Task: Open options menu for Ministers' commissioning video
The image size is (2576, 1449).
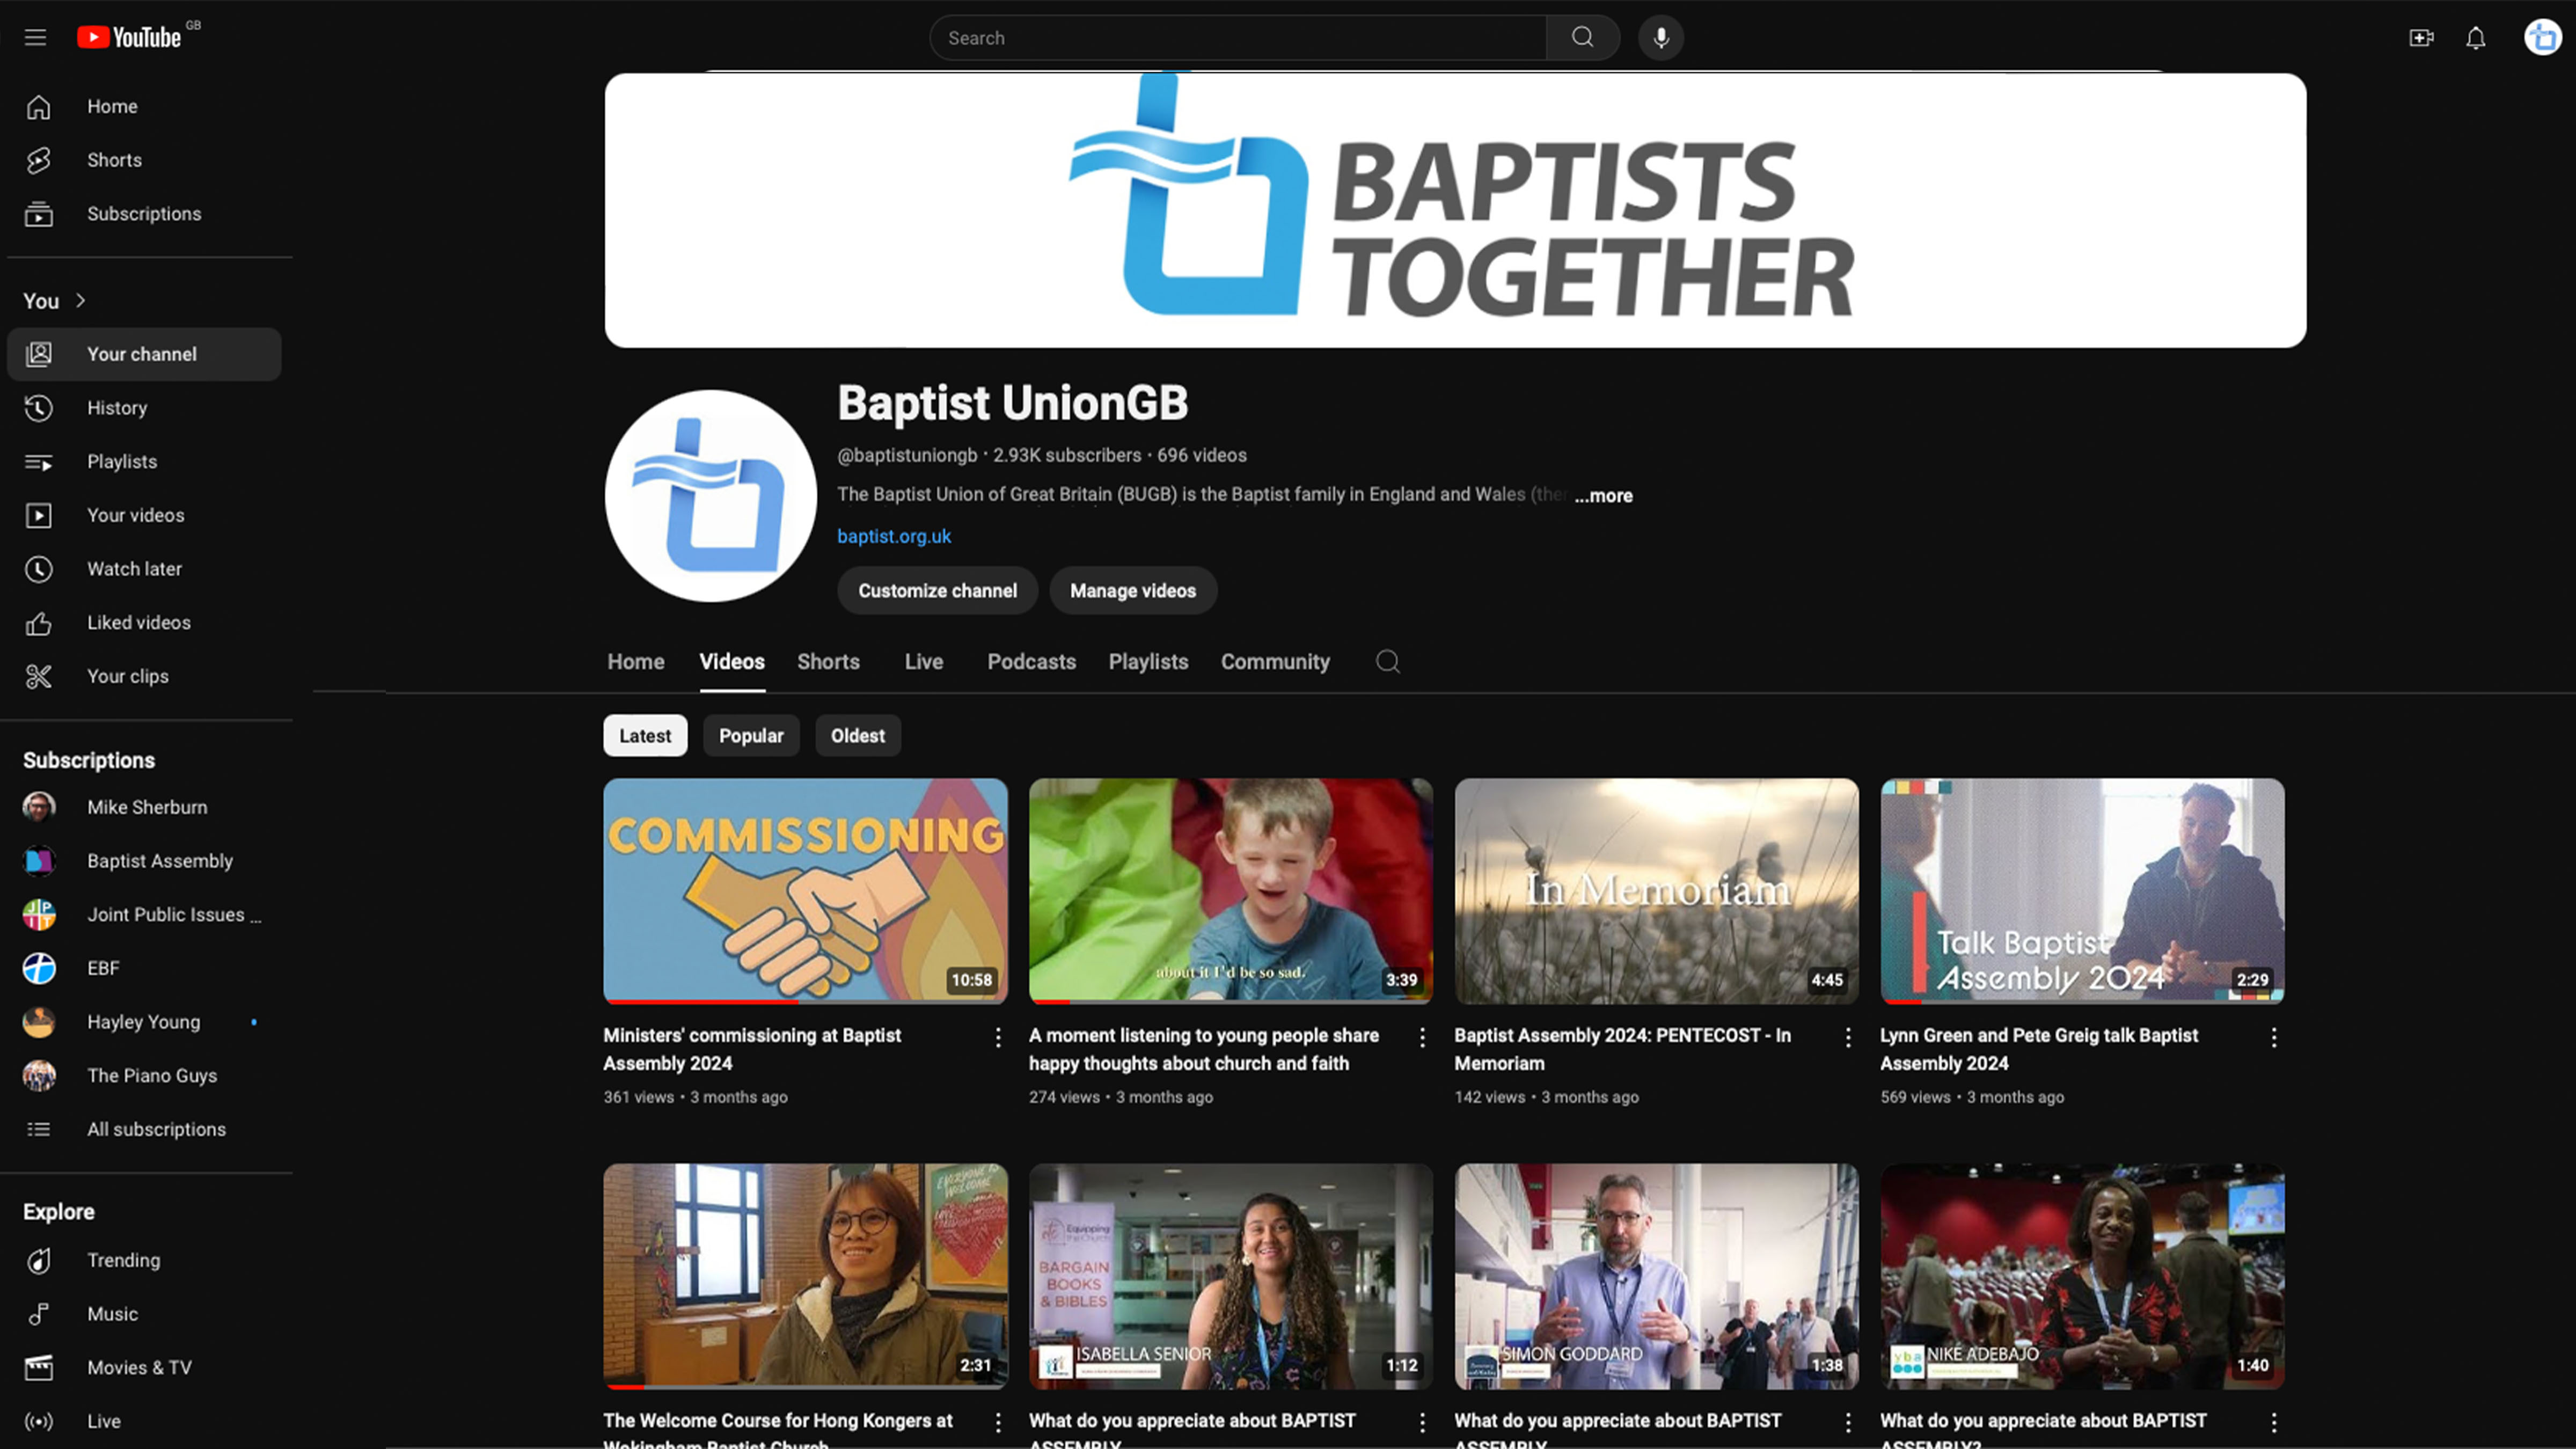Action: click(997, 1037)
